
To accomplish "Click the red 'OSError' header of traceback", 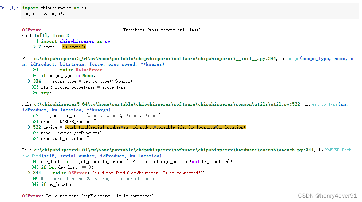I will (x=31, y=30).
